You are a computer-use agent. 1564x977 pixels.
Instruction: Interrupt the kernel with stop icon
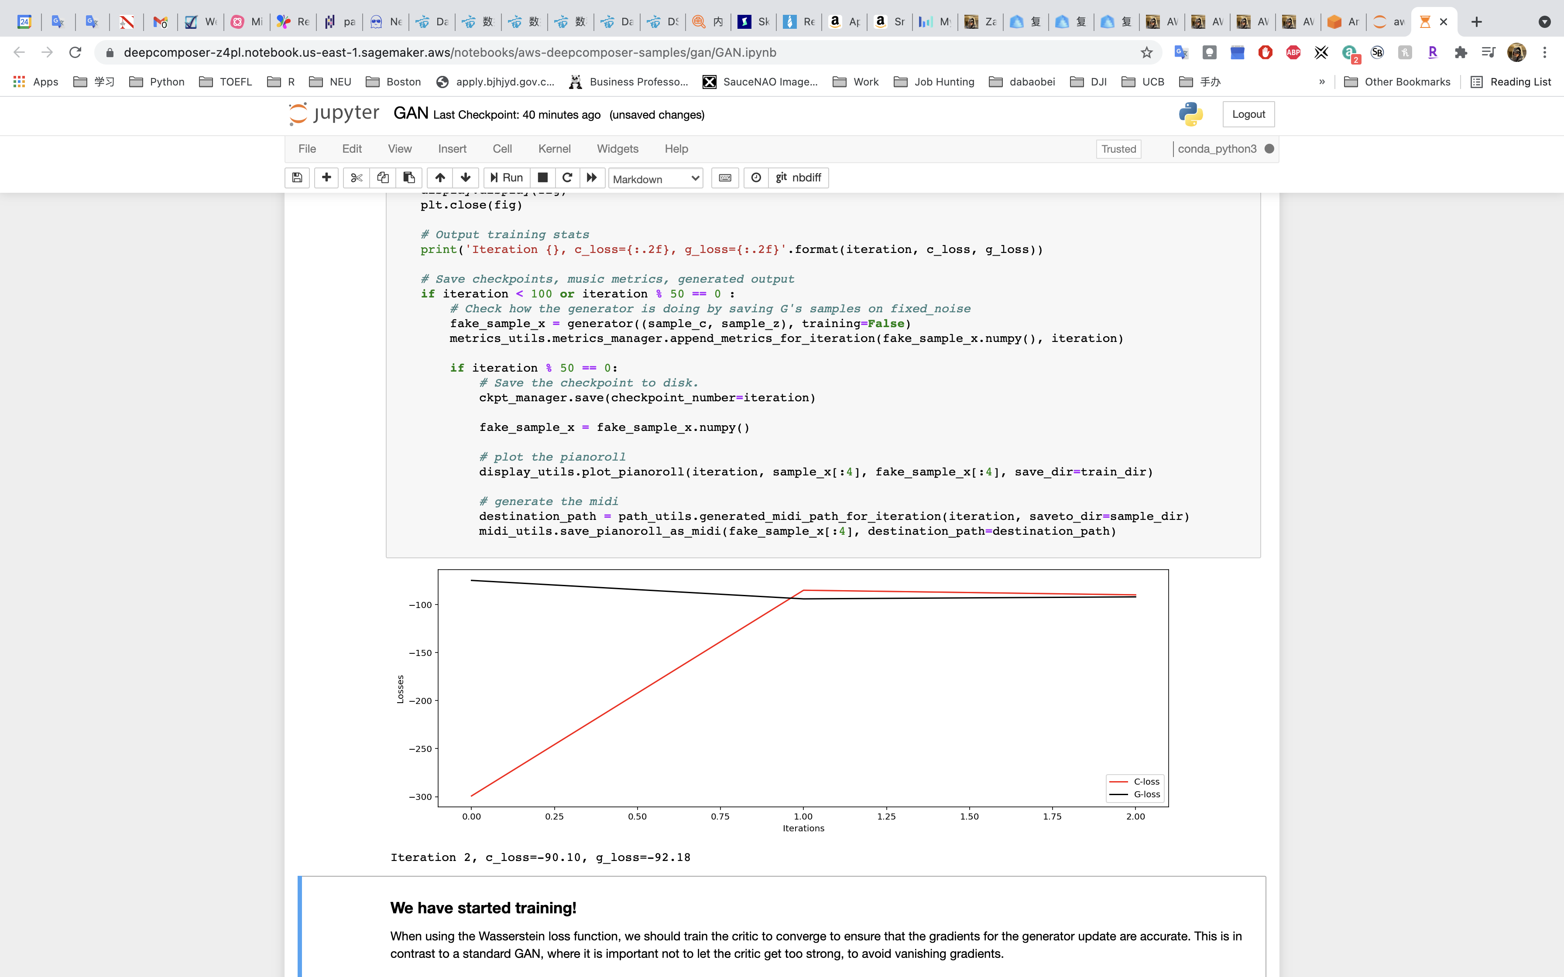(543, 178)
